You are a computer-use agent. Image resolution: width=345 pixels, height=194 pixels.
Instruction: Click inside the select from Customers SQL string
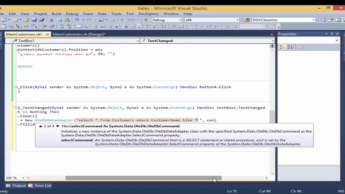point(136,120)
